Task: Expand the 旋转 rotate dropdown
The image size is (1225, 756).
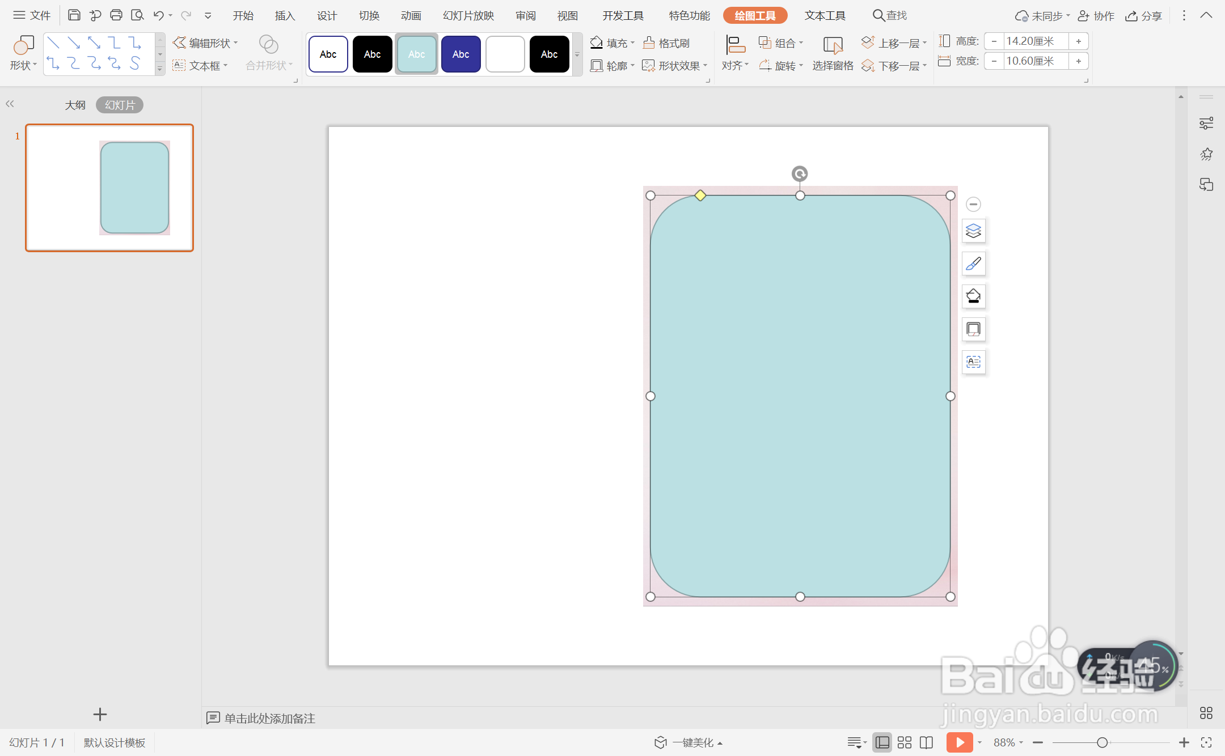Action: click(x=801, y=66)
